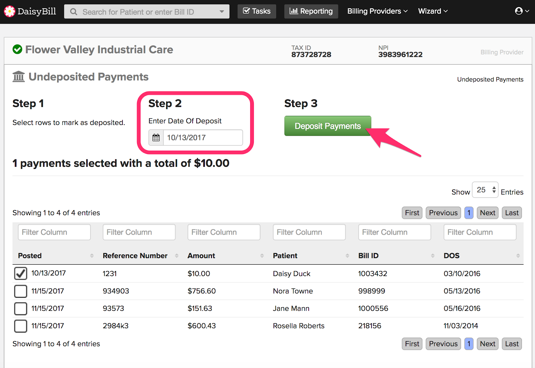
Task: Click the Amount column header
Action: coord(201,256)
